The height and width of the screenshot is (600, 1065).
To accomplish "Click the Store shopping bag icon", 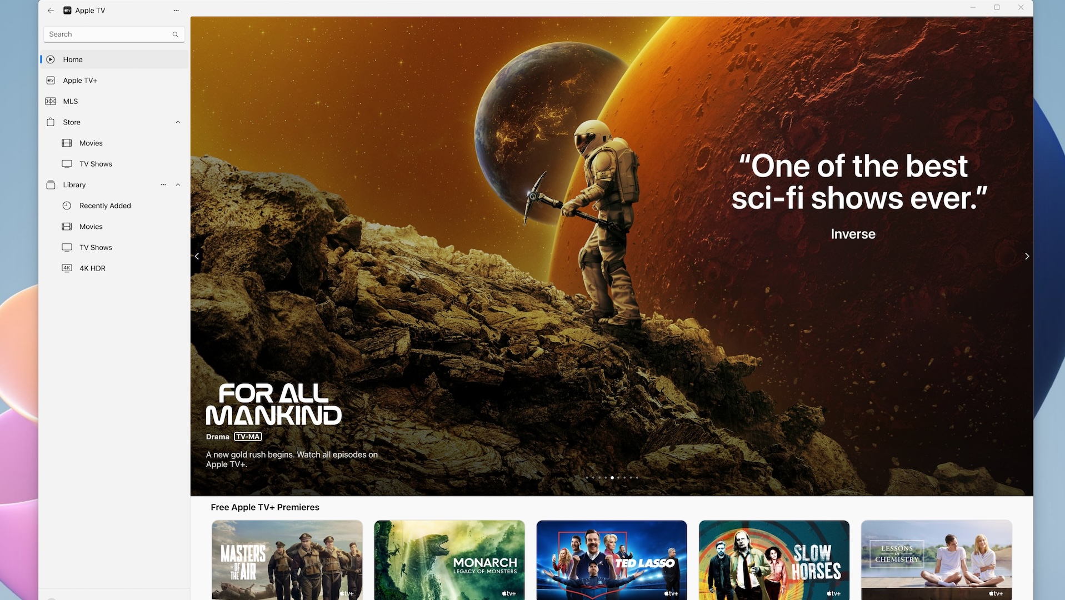I will coord(51,122).
